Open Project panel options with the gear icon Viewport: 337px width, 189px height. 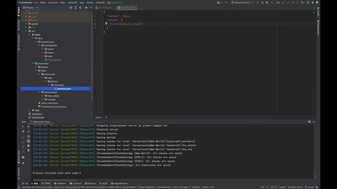pos(86,7)
